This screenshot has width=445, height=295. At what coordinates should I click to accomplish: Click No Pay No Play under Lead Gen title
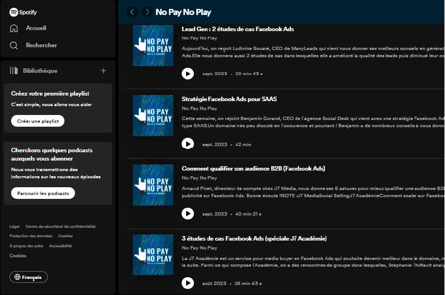[x=199, y=38]
